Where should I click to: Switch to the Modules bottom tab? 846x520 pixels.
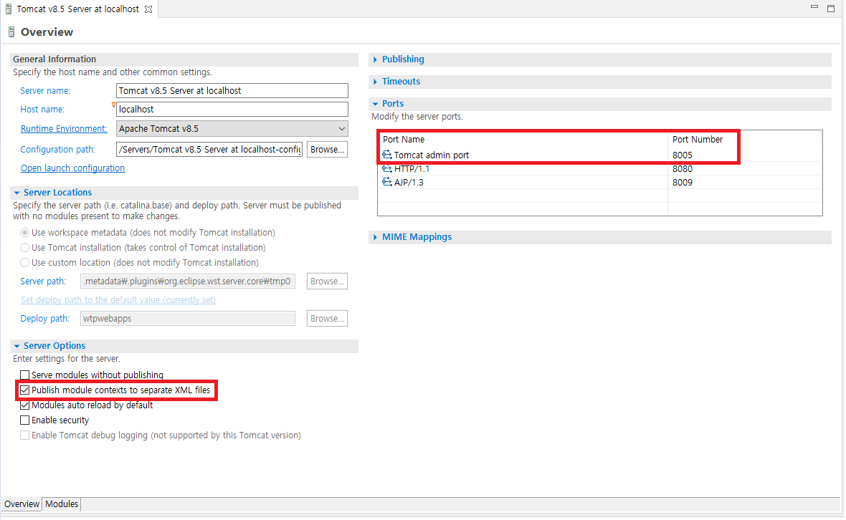(x=62, y=504)
